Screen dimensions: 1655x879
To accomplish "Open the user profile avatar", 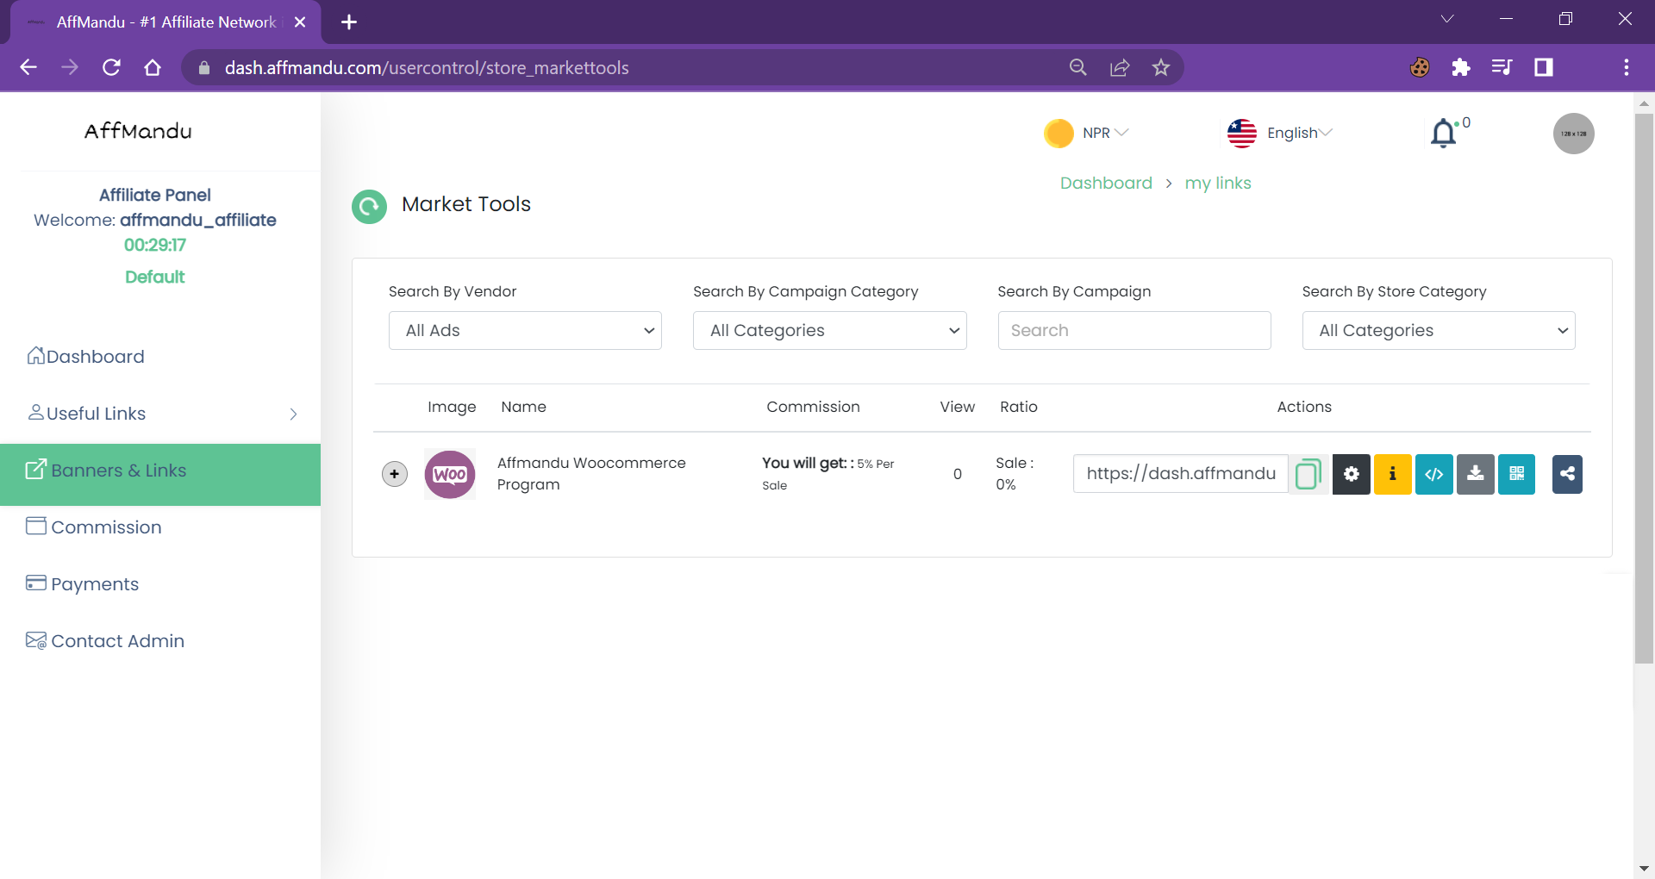I will click(x=1573, y=134).
